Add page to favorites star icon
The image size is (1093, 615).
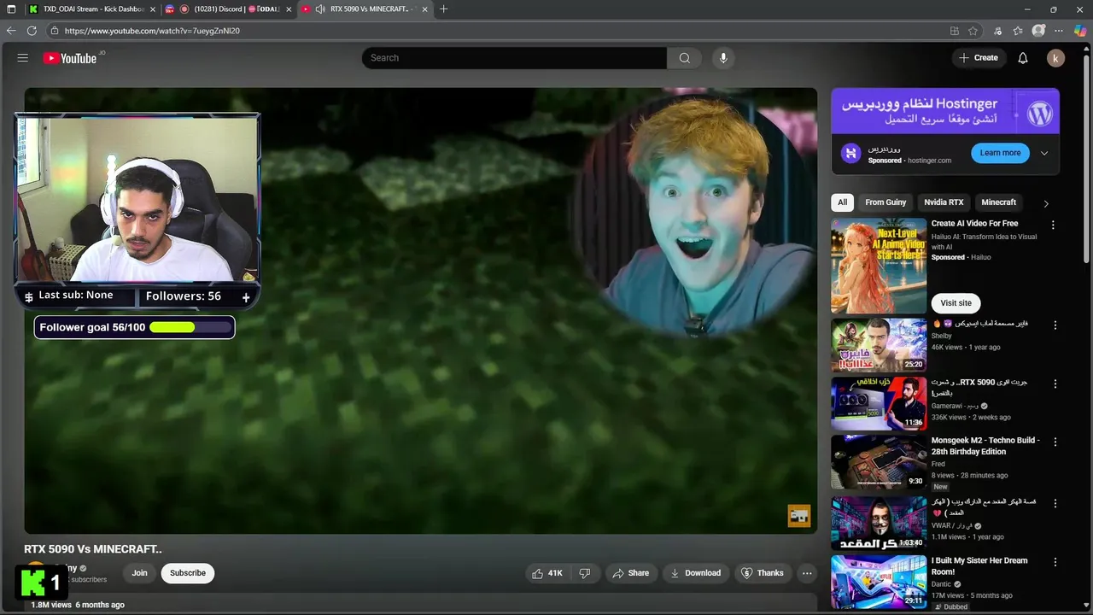click(x=973, y=31)
